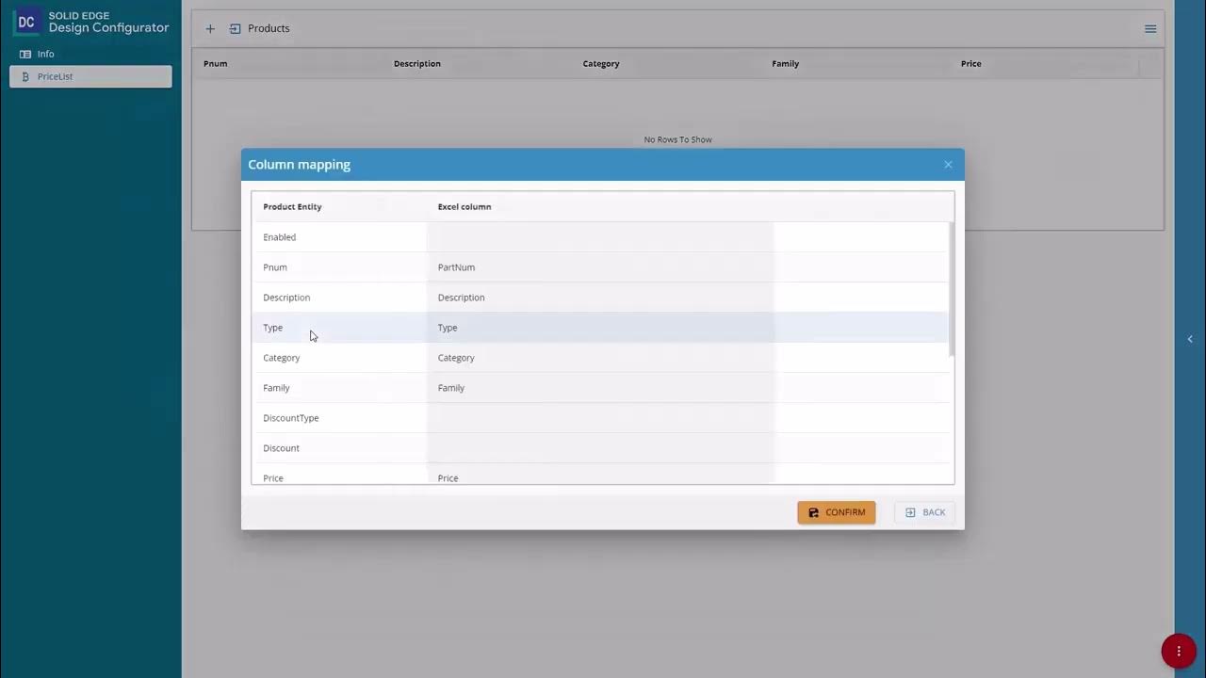Screen dimensions: 1206x678
Task: Open the Info section in the sidebar
Action: (x=45, y=54)
